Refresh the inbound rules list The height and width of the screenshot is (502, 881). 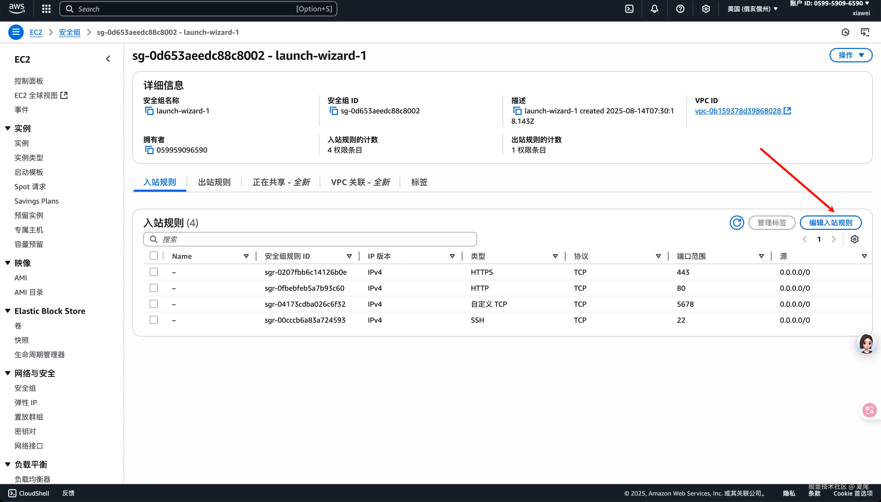[737, 223]
